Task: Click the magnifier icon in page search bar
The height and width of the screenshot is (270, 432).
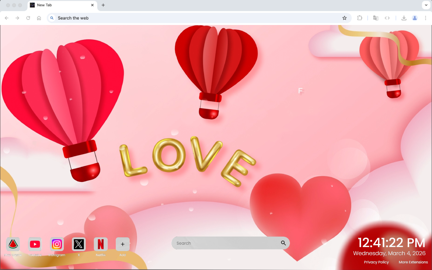Action: pos(283,243)
